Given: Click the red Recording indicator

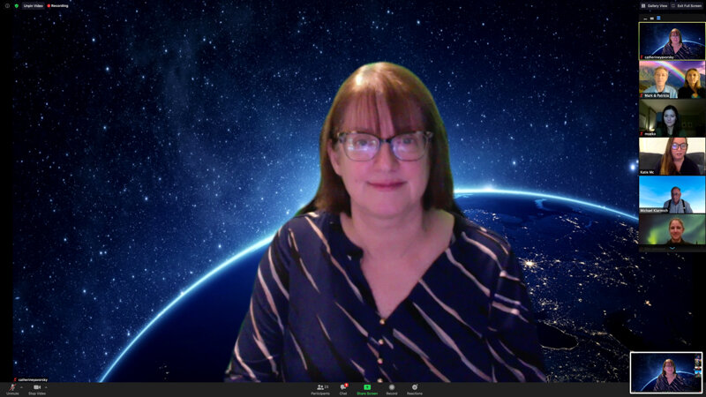Looking at the screenshot, I should click(x=57, y=6).
